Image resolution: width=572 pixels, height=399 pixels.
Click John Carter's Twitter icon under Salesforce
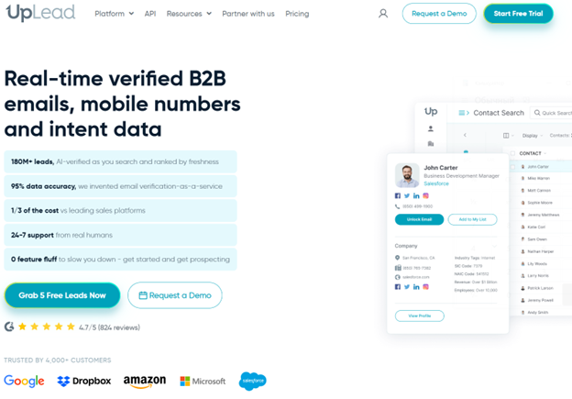[x=407, y=195]
